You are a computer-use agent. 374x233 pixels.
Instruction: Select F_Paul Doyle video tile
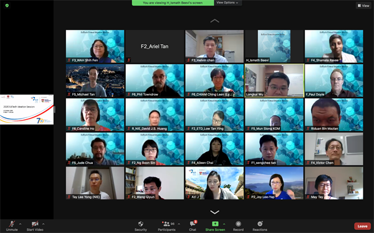click(x=334, y=81)
